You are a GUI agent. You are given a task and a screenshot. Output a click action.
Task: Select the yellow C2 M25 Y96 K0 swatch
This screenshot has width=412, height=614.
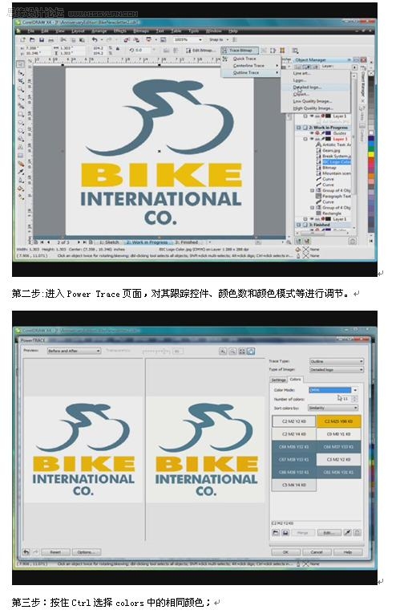coord(338,421)
